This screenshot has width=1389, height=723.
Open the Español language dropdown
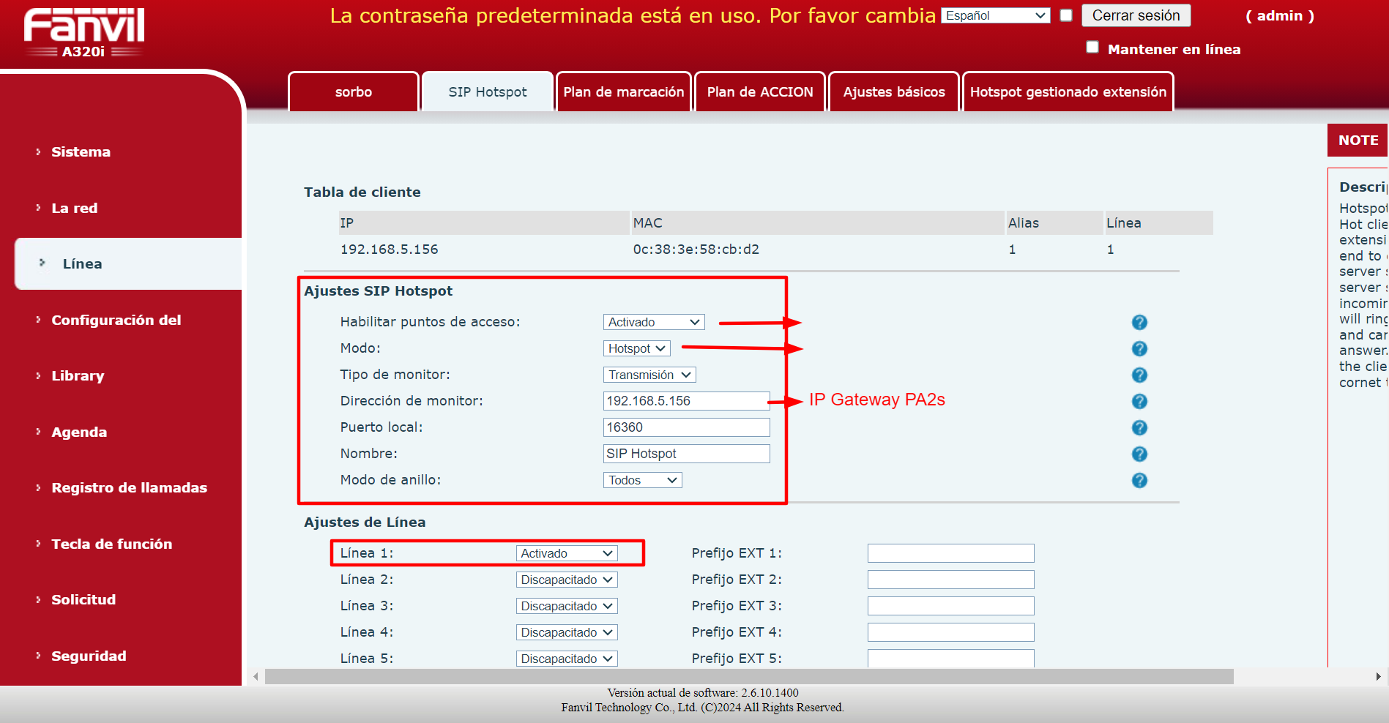996,15
